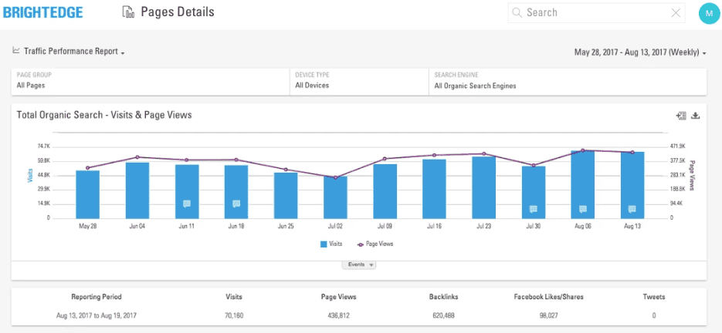Click the chart title Total Organic Search
722x333 pixels.
point(104,115)
